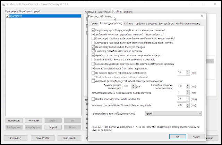Minimize the X-Mouse Button Control window
This screenshot has width=222, height=145.
192,4
